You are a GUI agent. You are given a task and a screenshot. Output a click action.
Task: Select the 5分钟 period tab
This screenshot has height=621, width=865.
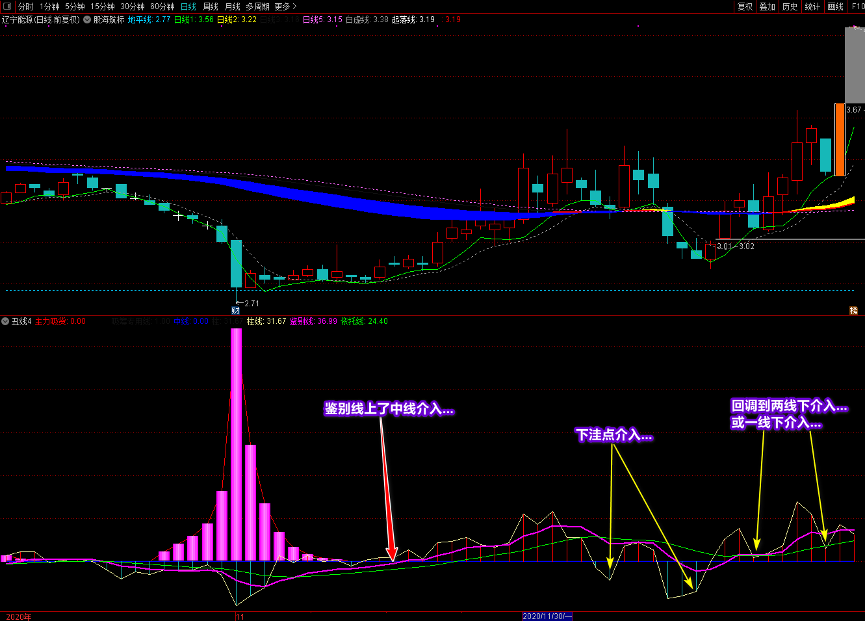(x=75, y=7)
